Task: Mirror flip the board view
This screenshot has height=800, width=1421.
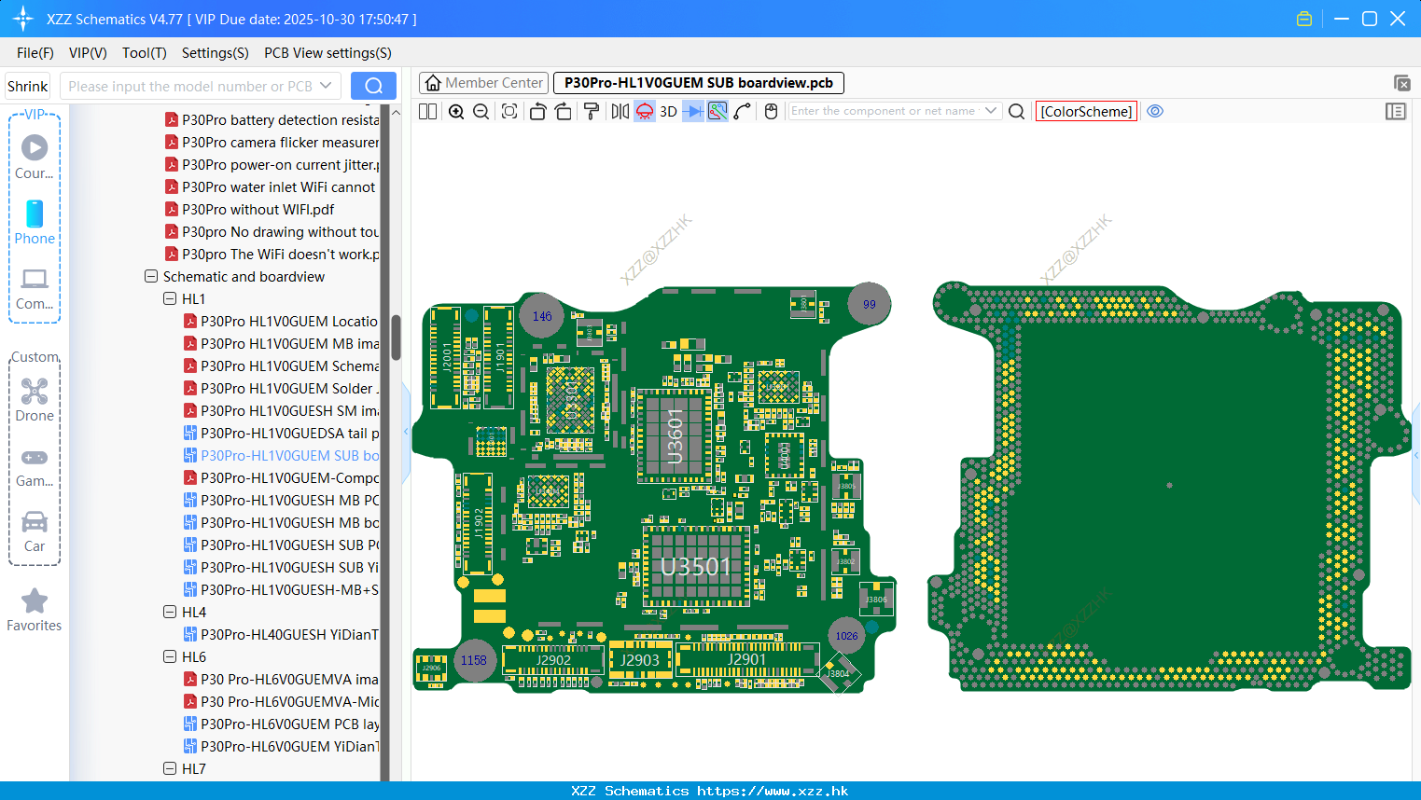Action: pyautogui.click(x=620, y=111)
